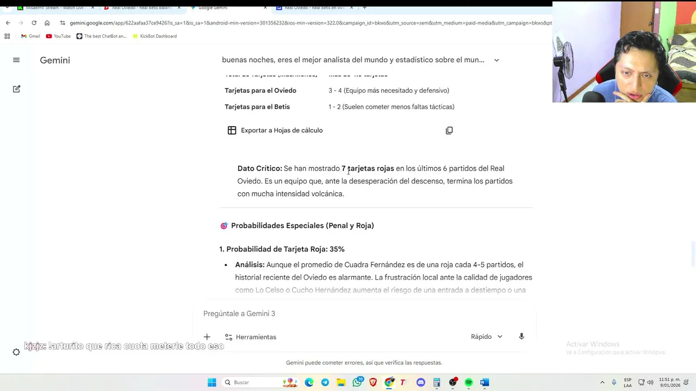Close the Google Gemini tab

coord(265,8)
